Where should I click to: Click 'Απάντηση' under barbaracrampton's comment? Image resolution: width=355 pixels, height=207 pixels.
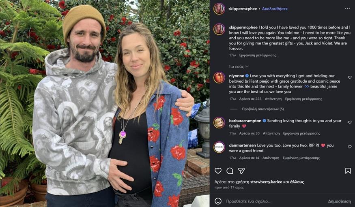[x=271, y=133]
